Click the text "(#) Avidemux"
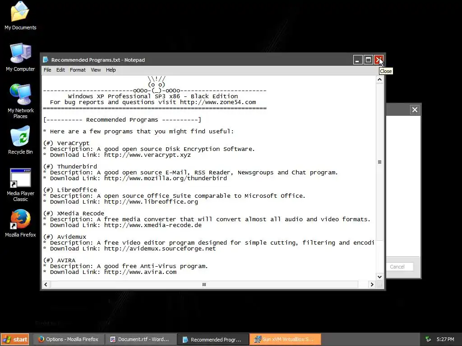The width and height of the screenshot is (462, 346). tap(65, 237)
